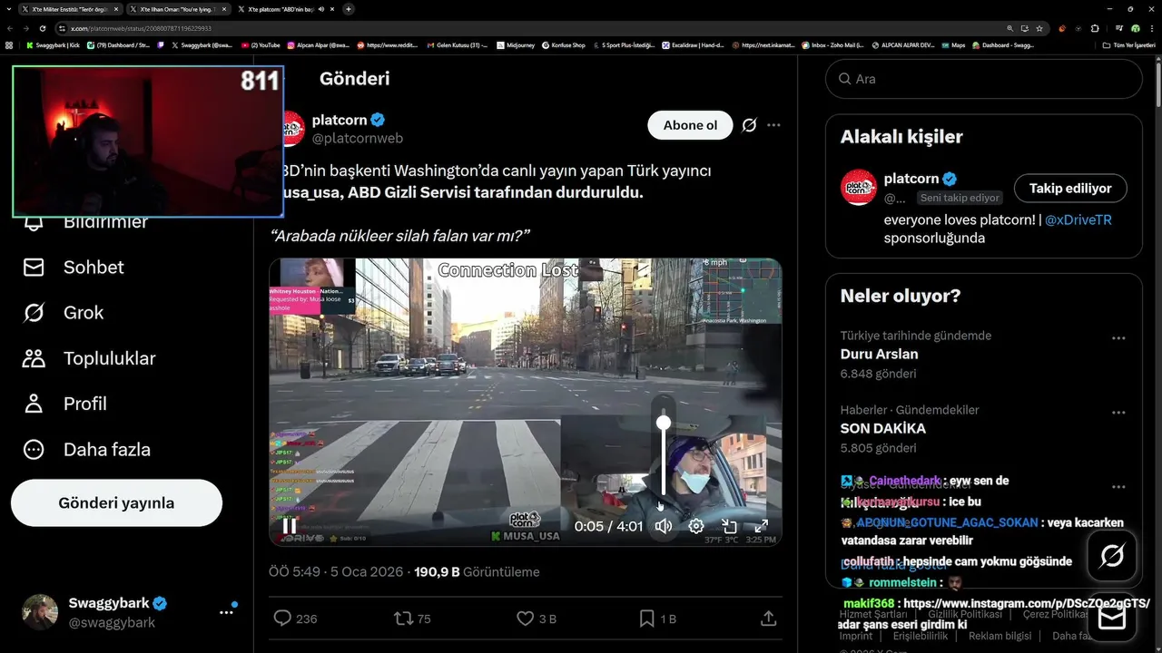Like the post with 3 B likes
The height and width of the screenshot is (653, 1162).
536,619
